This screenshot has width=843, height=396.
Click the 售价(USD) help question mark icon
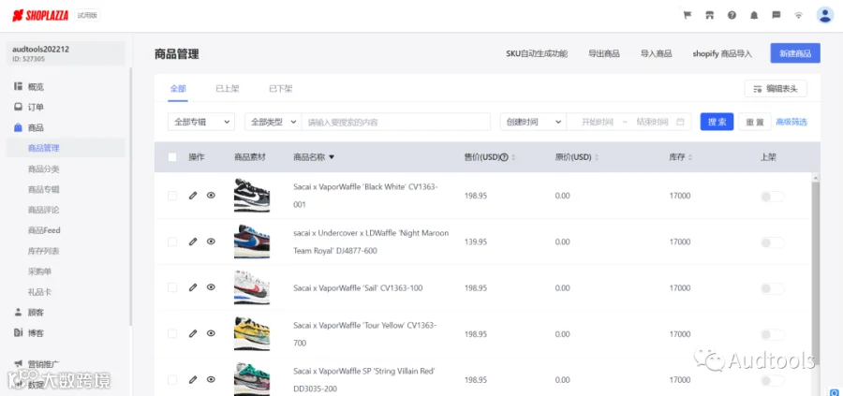point(504,157)
